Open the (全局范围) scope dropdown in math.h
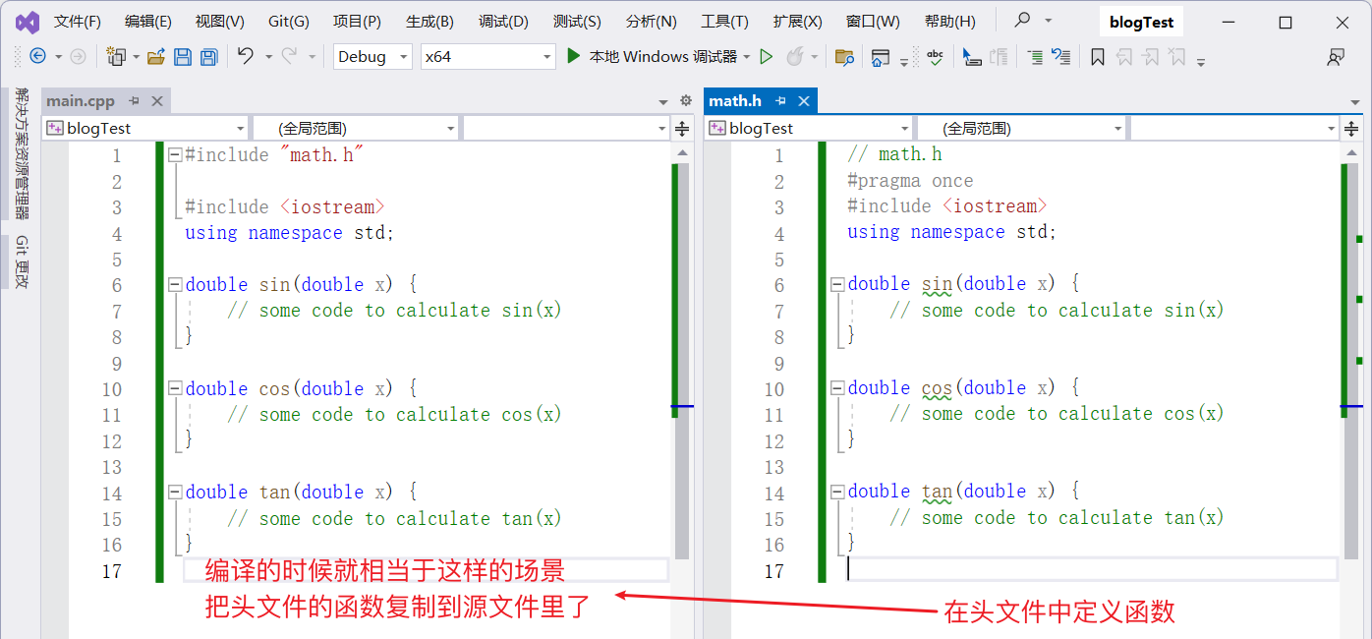The width and height of the screenshot is (1372, 639). 1021,128
